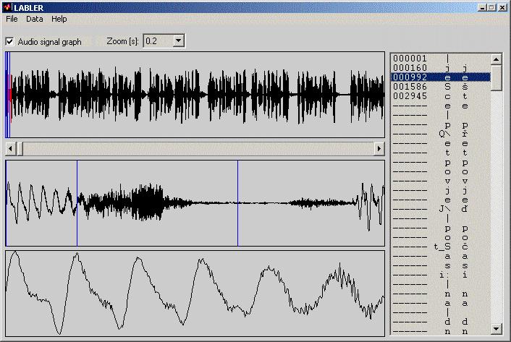
Task: Click the LABLER application icon in title bar
Action: pyautogui.click(x=7, y=7)
